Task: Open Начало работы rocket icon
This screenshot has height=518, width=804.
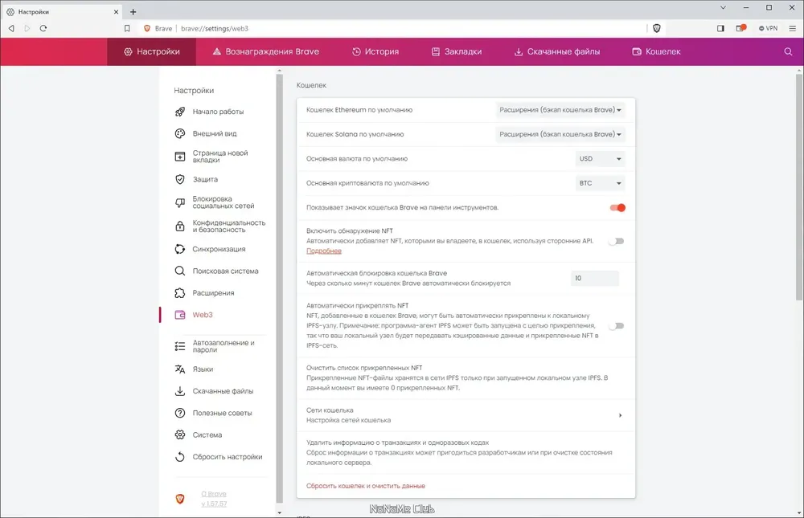Action: click(x=180, y=112)
